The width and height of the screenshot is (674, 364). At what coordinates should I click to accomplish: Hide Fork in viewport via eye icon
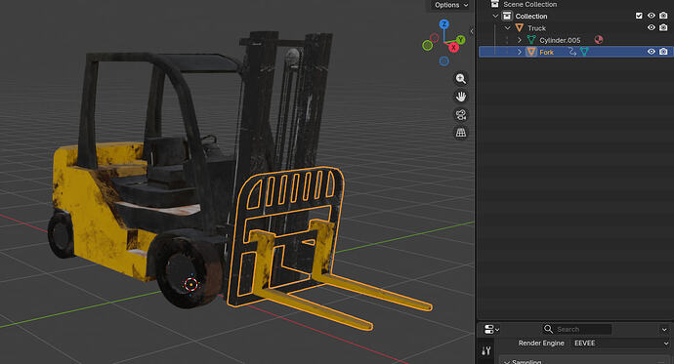click(652, 52)
